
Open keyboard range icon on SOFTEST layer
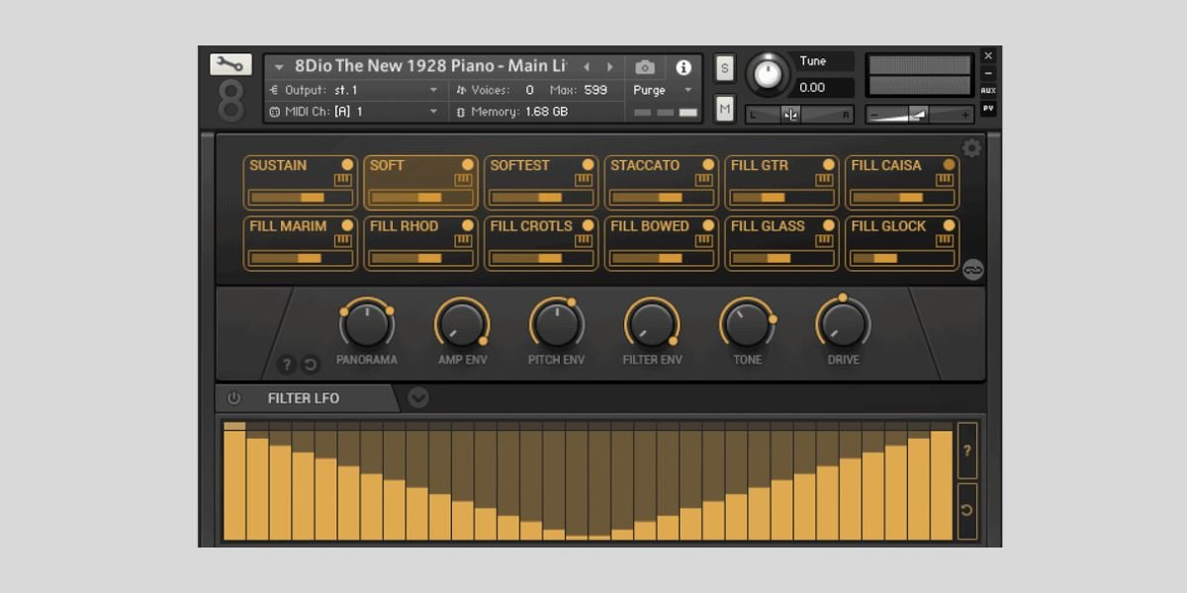[x=585, y=180]
